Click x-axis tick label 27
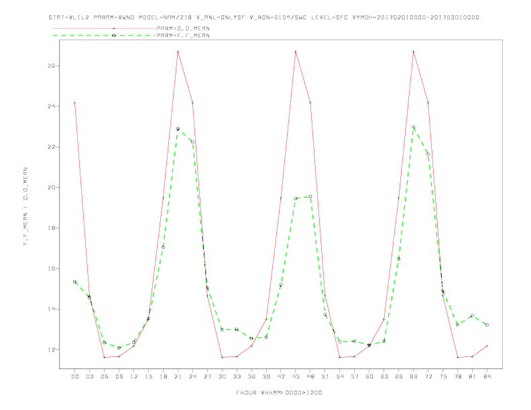Screen dimensions: 531x410 click(x=207, y=377)
